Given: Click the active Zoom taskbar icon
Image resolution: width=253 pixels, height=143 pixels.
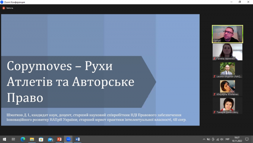Looking at the screenshot, I should pos(68,139).
